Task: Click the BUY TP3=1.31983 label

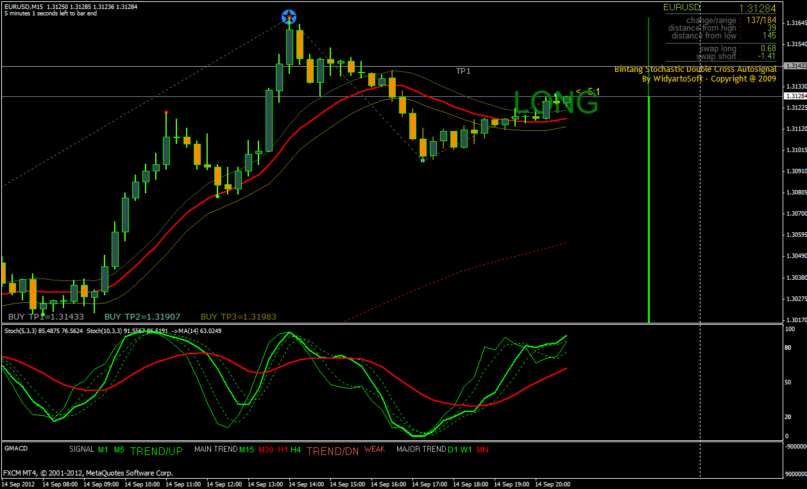Action: [239, 316]
